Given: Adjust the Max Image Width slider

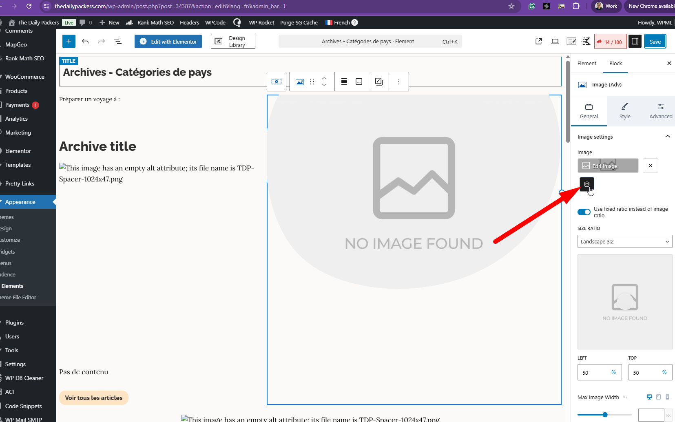Looking at the screenshot, I should (605, 415).
